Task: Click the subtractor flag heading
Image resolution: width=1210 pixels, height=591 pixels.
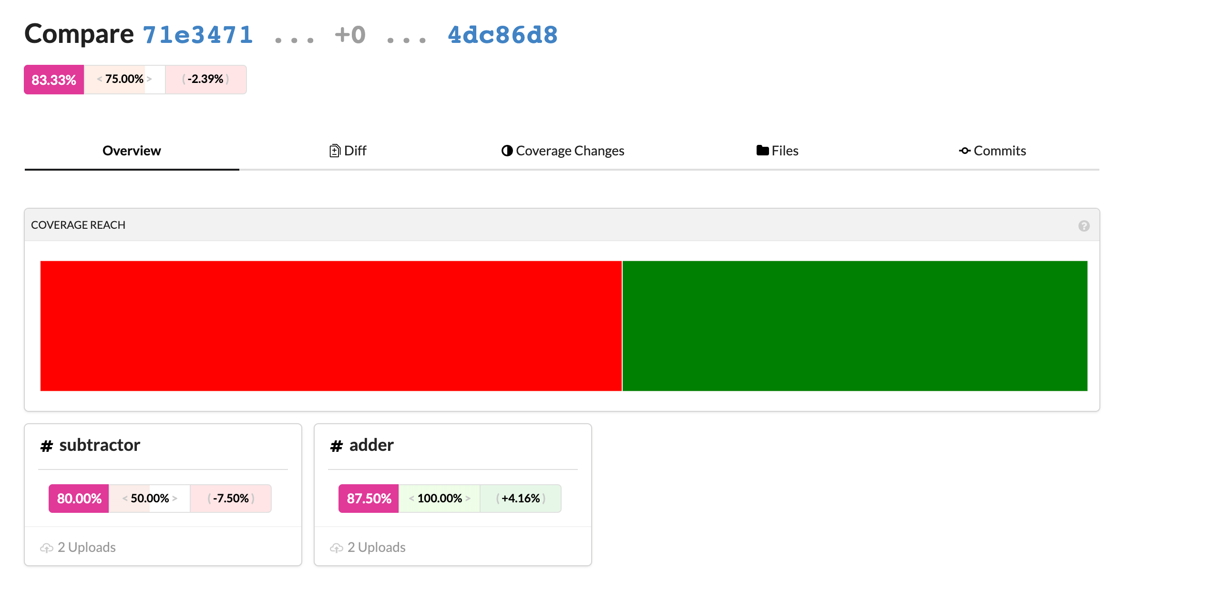Action: click(100, 445)
